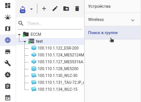
Task: Expand the Wireless menu chevron
Action: click(133, 20)
